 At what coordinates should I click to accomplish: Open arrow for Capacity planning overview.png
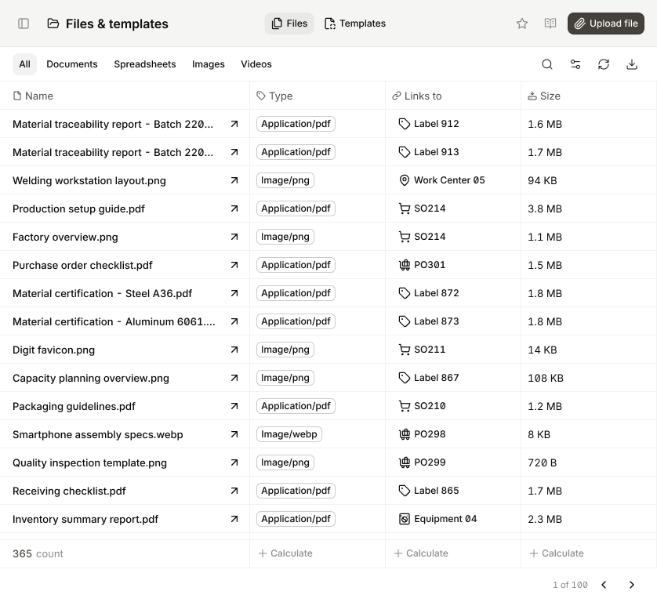[234, 378]
